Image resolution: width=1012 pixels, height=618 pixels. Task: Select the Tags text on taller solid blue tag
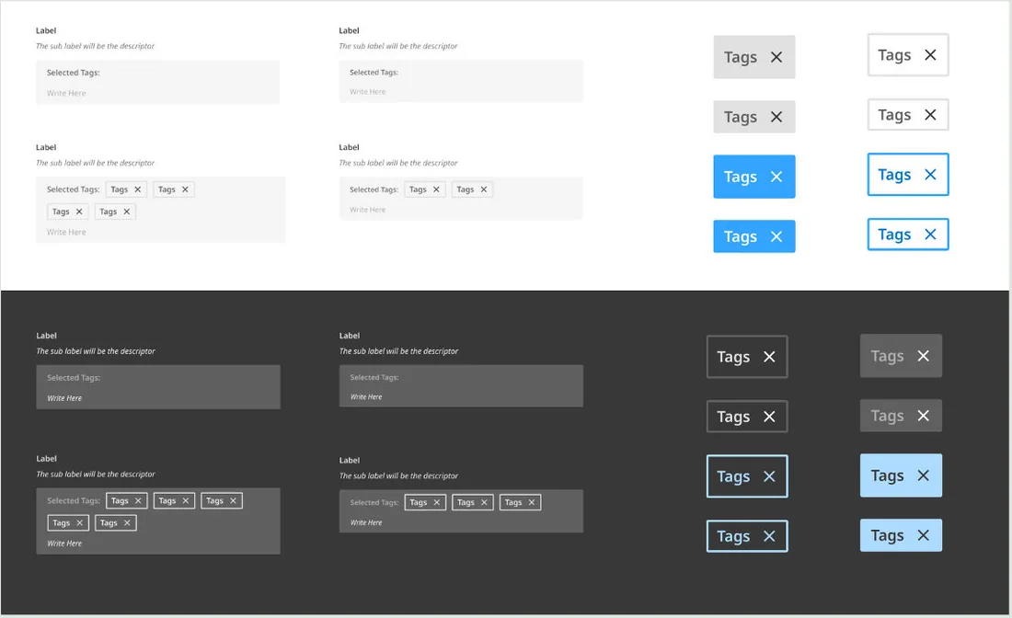741,177
